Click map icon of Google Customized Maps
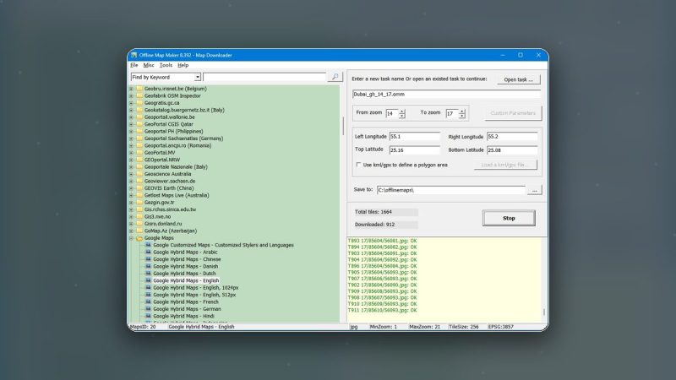Viewport: 676px width, 380px height. click(x=149, y=245)
